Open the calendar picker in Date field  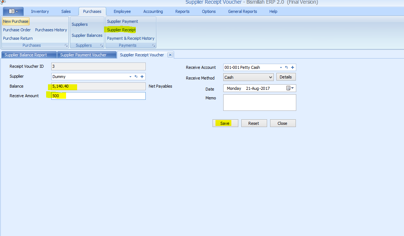290,88
